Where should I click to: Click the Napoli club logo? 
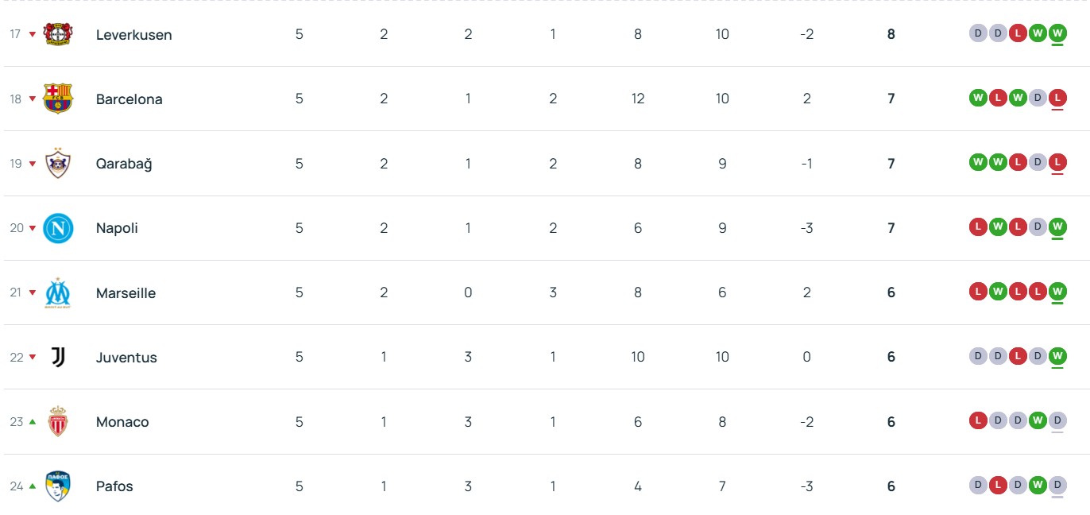pos(58,228)
